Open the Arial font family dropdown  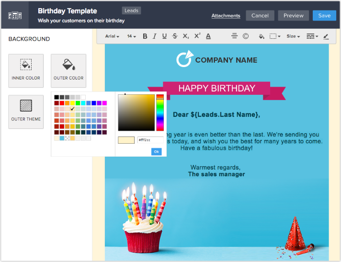(x=112, y=36)
